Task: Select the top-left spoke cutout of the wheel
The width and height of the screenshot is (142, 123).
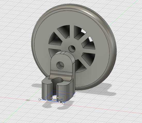Action: [64, 31]
